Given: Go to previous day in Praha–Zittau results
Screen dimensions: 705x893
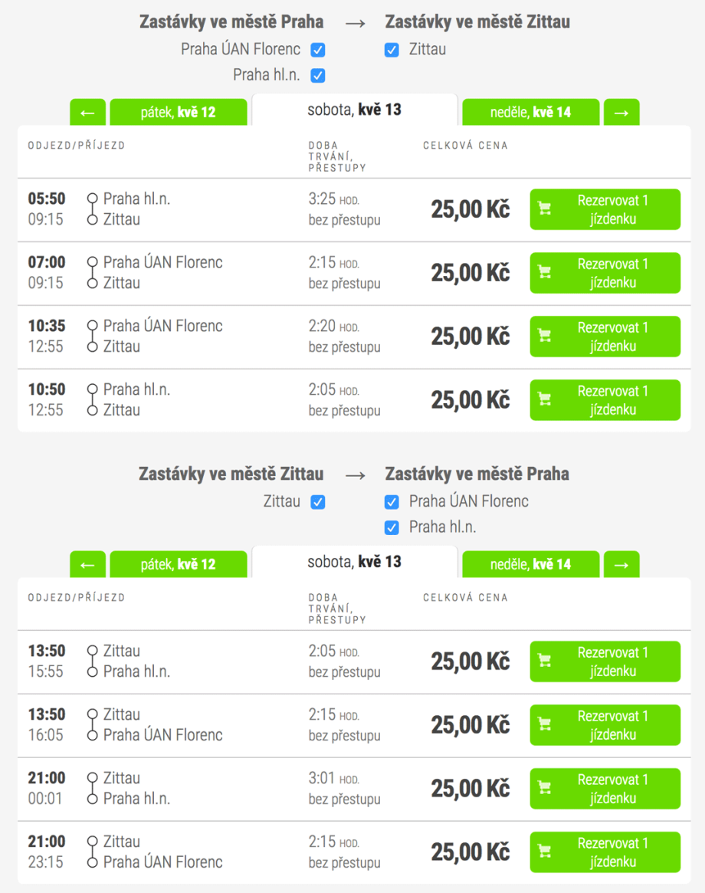Looking at the screenshot, I should 87,113.
